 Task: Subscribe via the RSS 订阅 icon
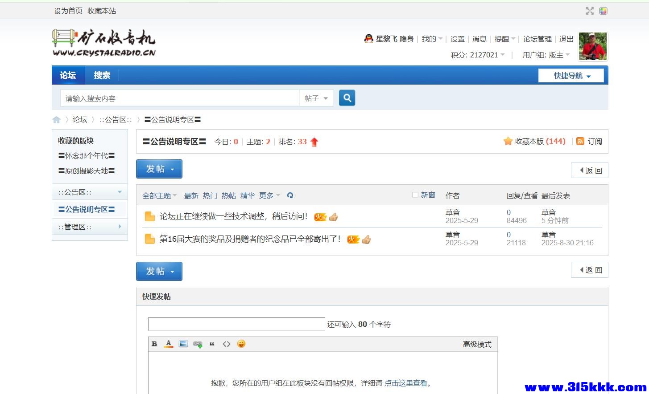tap(580, 141)
